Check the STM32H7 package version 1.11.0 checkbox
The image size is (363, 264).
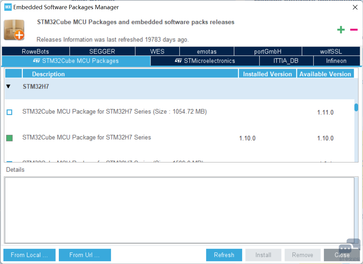[10, 112]
